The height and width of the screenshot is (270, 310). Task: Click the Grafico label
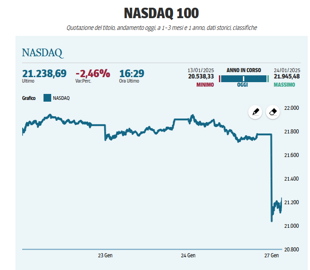pos(29,98)
